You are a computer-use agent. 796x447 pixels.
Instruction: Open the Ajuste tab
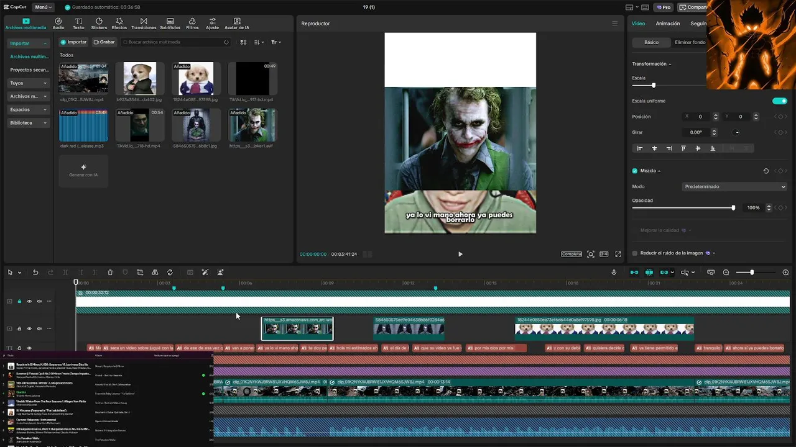click(213, 24)
